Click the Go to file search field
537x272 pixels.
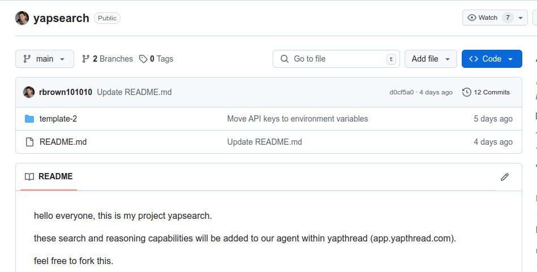[337, 59]
